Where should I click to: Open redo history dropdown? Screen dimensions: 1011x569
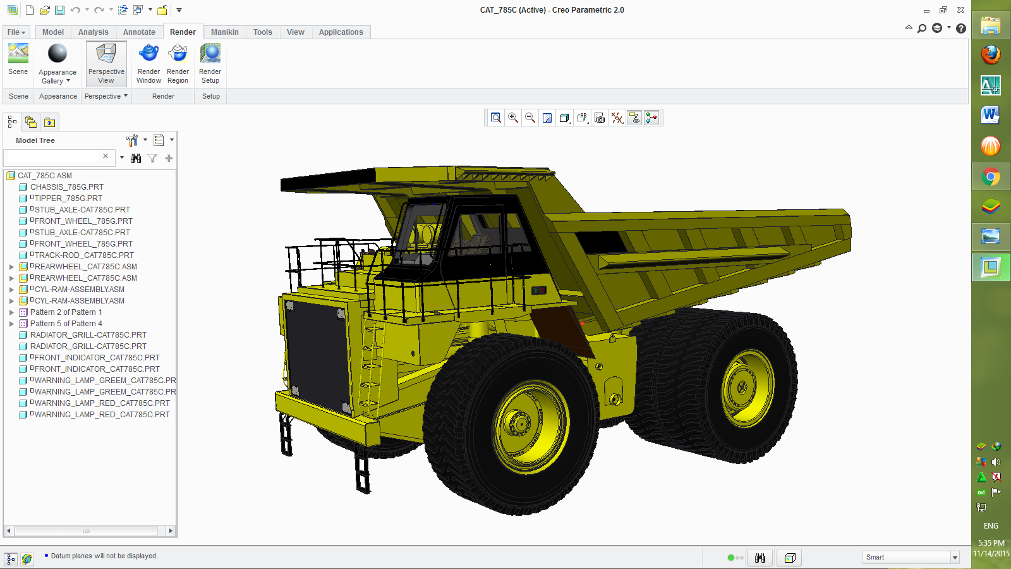pos(111,10)
